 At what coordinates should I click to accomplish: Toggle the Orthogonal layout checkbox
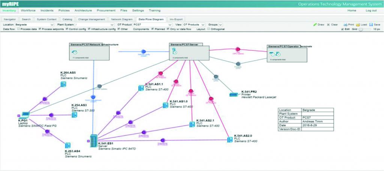pyautogui.click(x=209, y=29)
